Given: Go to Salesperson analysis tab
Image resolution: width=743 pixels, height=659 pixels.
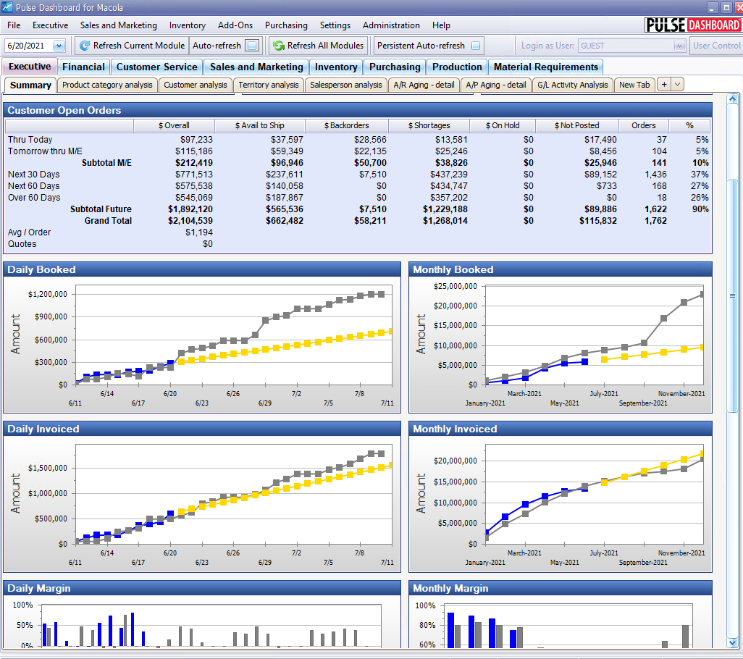Looking at the screenshot, I should pyautogui.click(x=345, y=85).
